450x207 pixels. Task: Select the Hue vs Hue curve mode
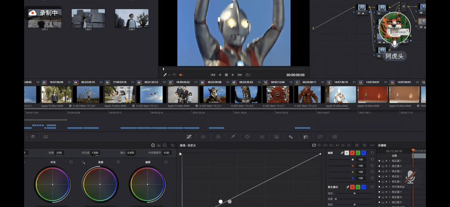320,146
